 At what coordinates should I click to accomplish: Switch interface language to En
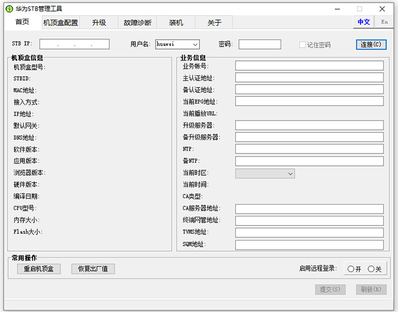coord(384,22)
